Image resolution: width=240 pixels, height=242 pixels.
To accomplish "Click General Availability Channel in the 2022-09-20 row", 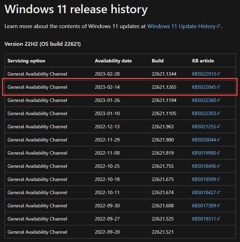I will (37, 232).
